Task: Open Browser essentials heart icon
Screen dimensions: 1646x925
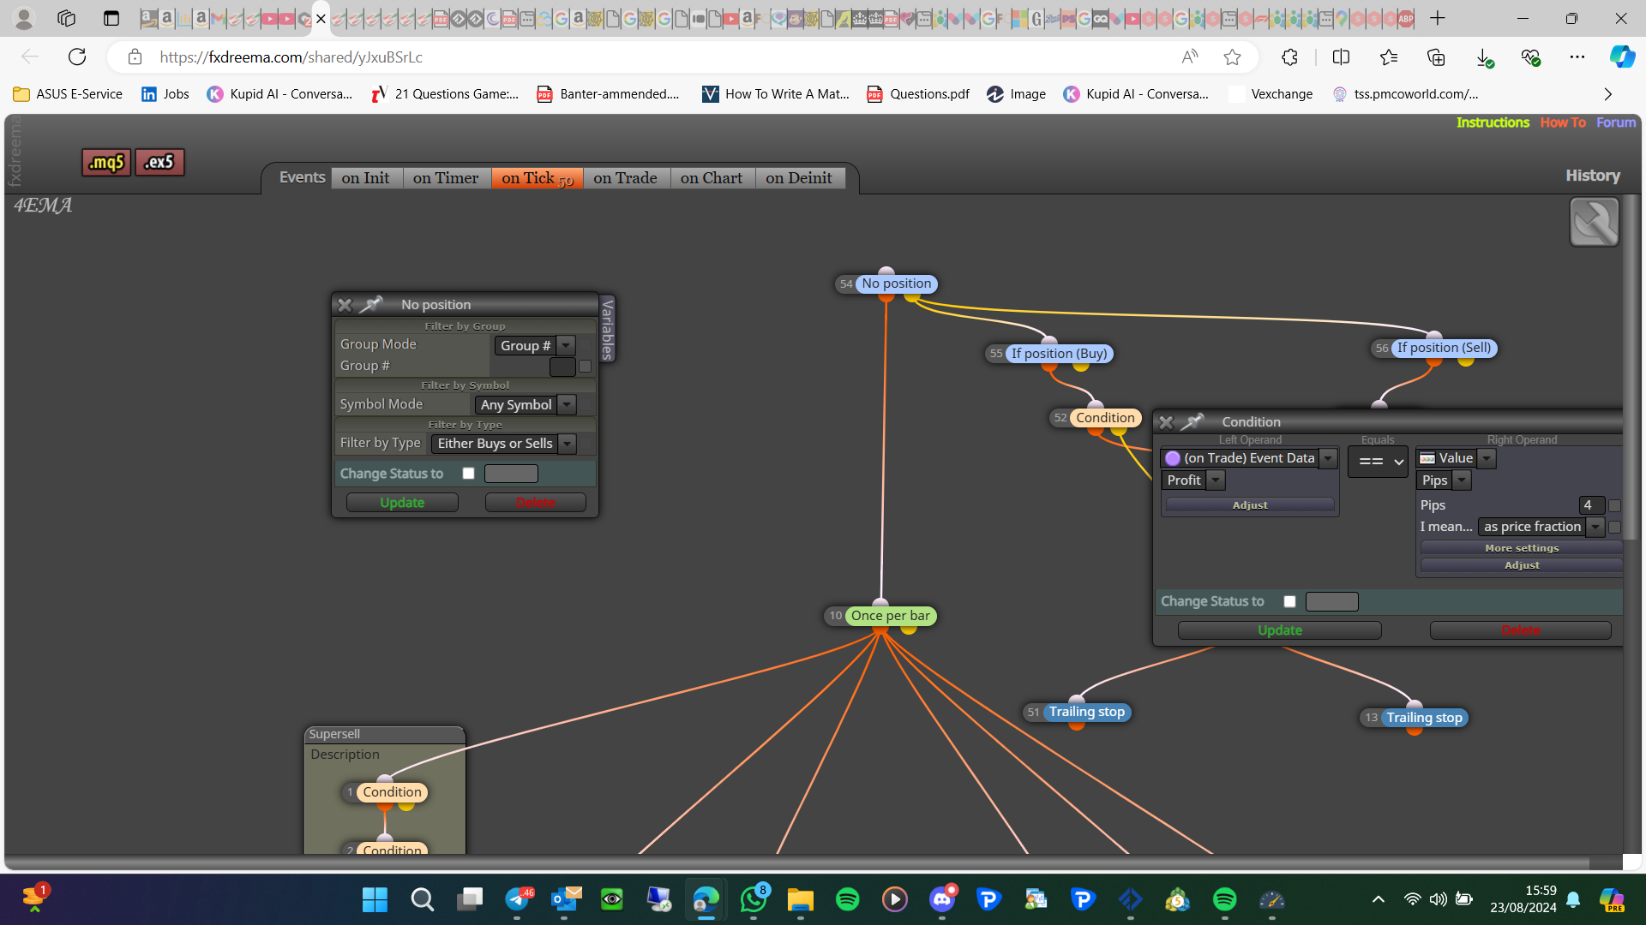Action: point(1531,57)
